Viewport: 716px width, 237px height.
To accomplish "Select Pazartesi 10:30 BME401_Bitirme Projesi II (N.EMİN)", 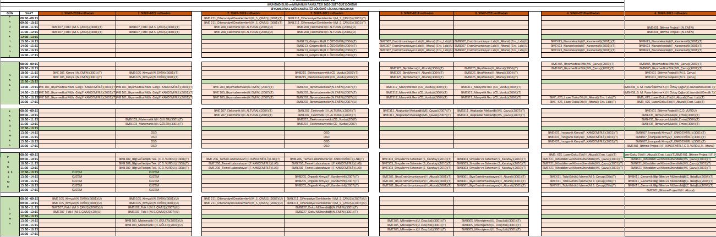I will pyautogui.click(x=670, y=27).
